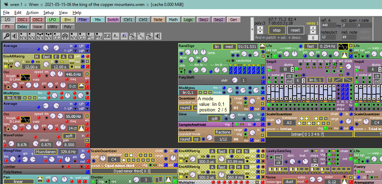Open the soft WaveFolder mode selector
The image size is (382, 184).
tap(69, 136)
